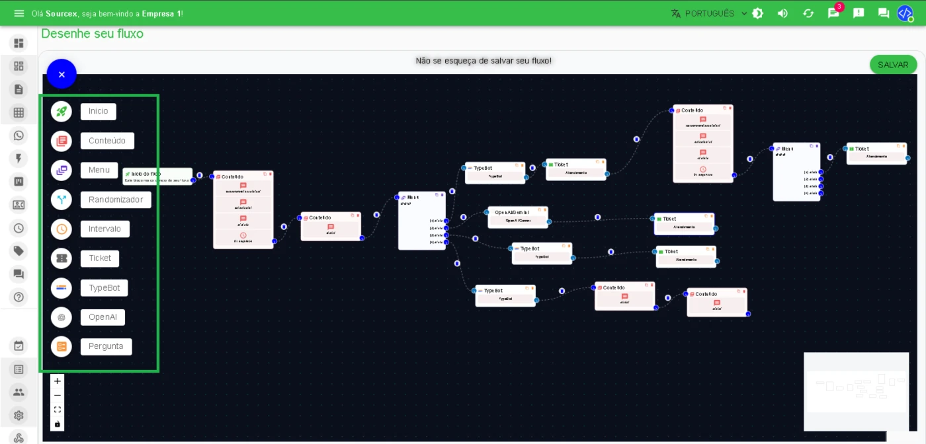Open the widgets icon below the dashboard icon
Screen dimensions: 926x444
(19, 66)
